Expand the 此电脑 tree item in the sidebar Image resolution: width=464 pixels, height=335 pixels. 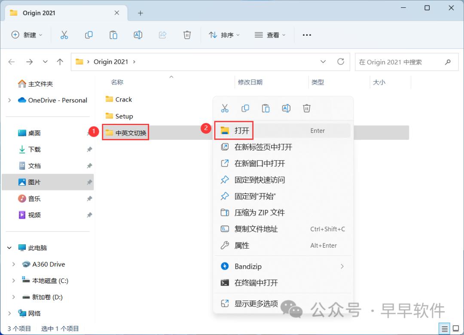(x=9, y=248)
